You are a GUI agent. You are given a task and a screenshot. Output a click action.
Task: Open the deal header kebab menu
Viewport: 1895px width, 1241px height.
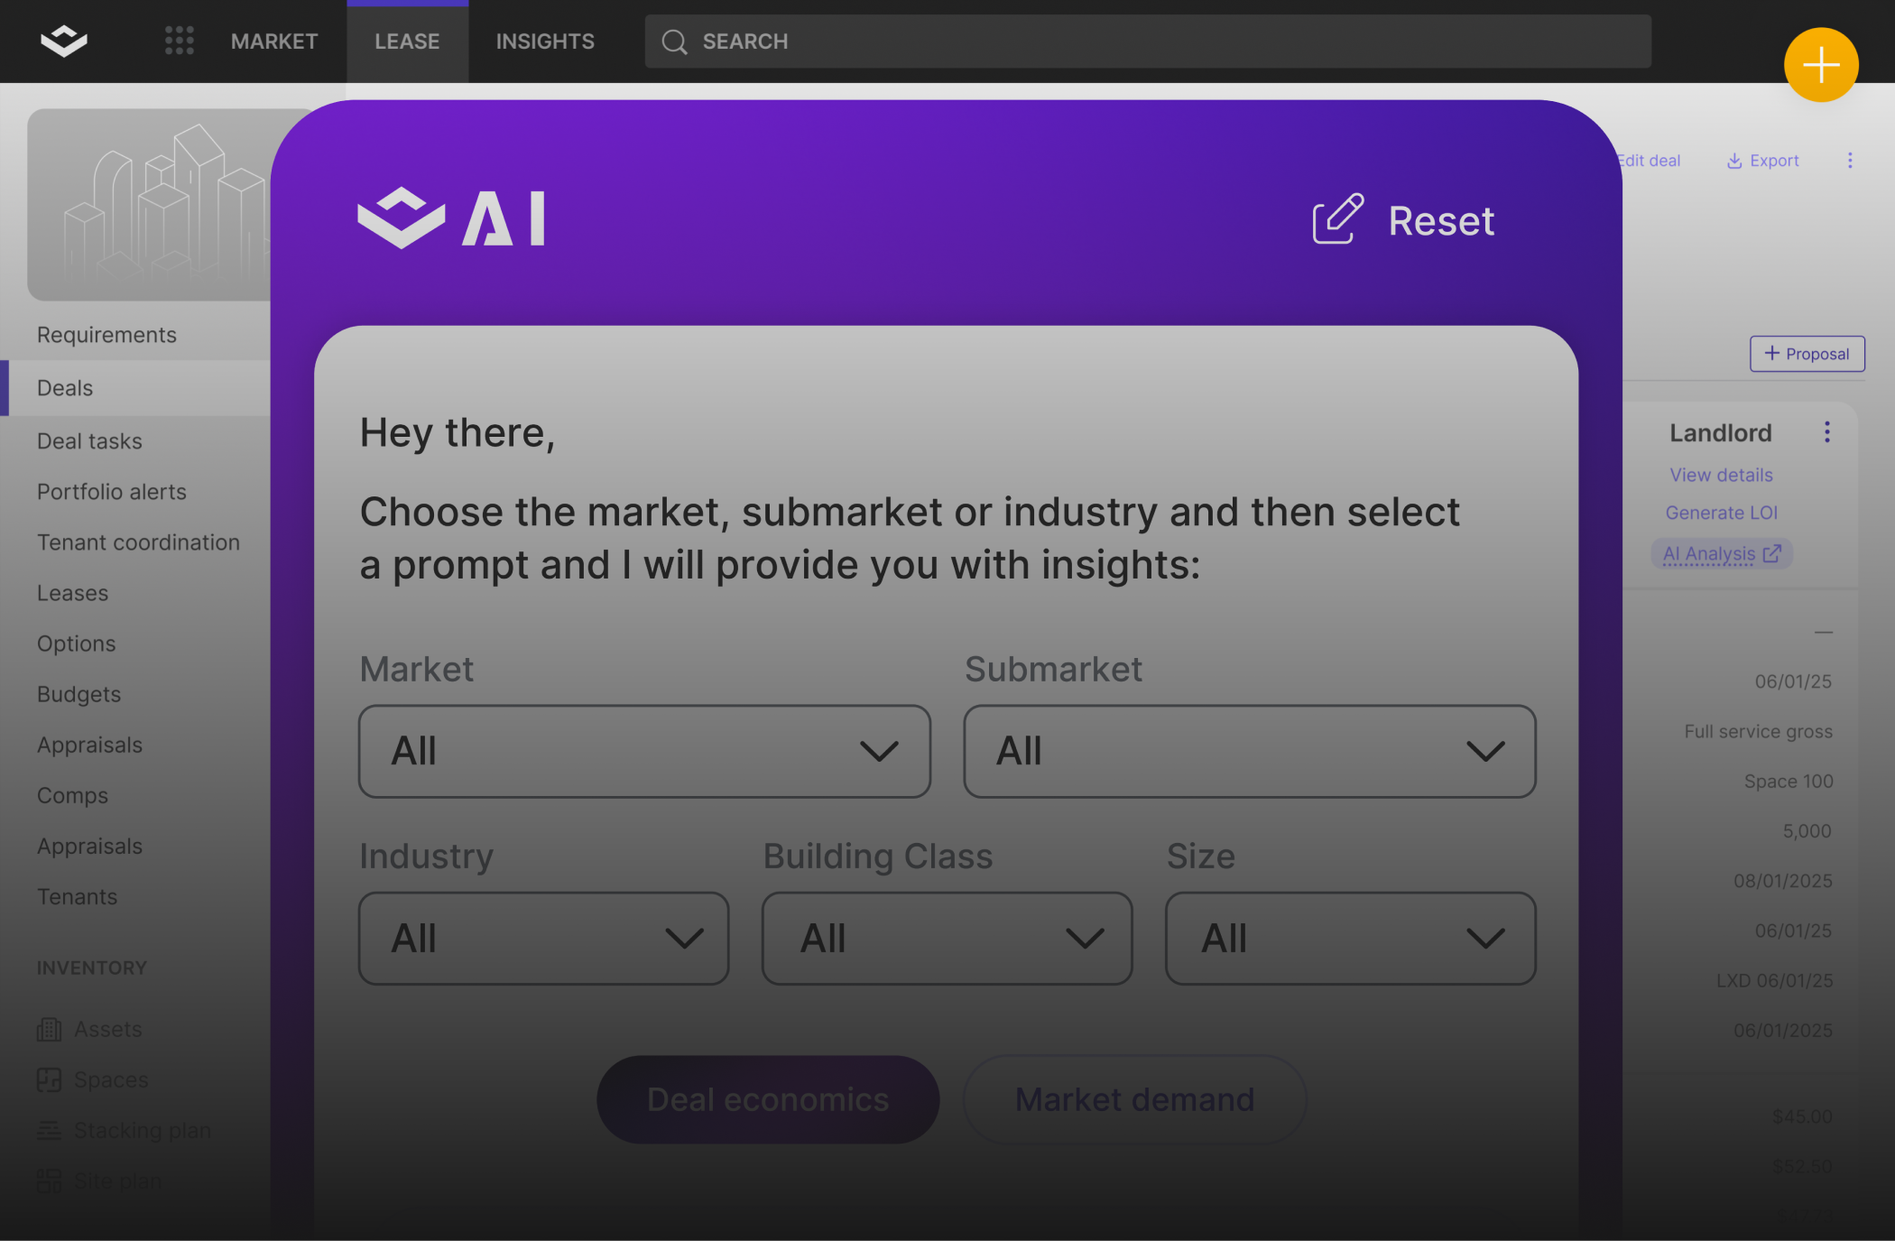click(1849, 161)
